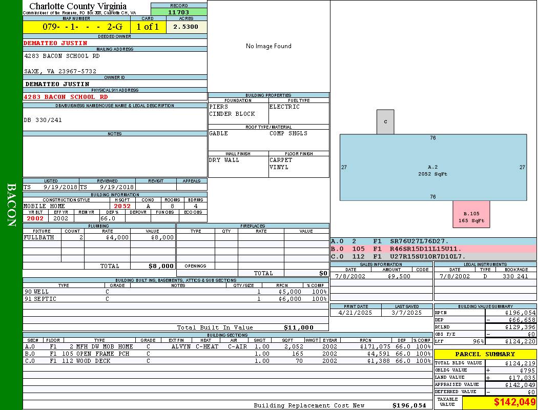Select section A.0 RPCN $171,075
The image size is (538, 410).
(376, 346)
